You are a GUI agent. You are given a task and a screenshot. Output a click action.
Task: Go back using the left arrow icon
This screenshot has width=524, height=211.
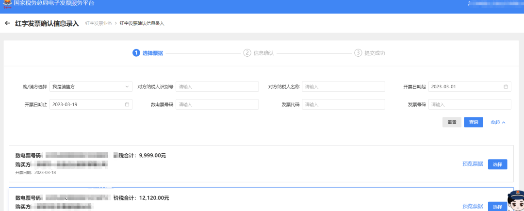(x=8, y=23)
